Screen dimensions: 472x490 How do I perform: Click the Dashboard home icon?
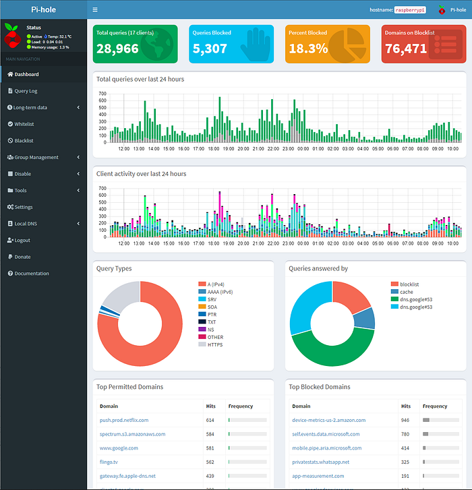10,74
